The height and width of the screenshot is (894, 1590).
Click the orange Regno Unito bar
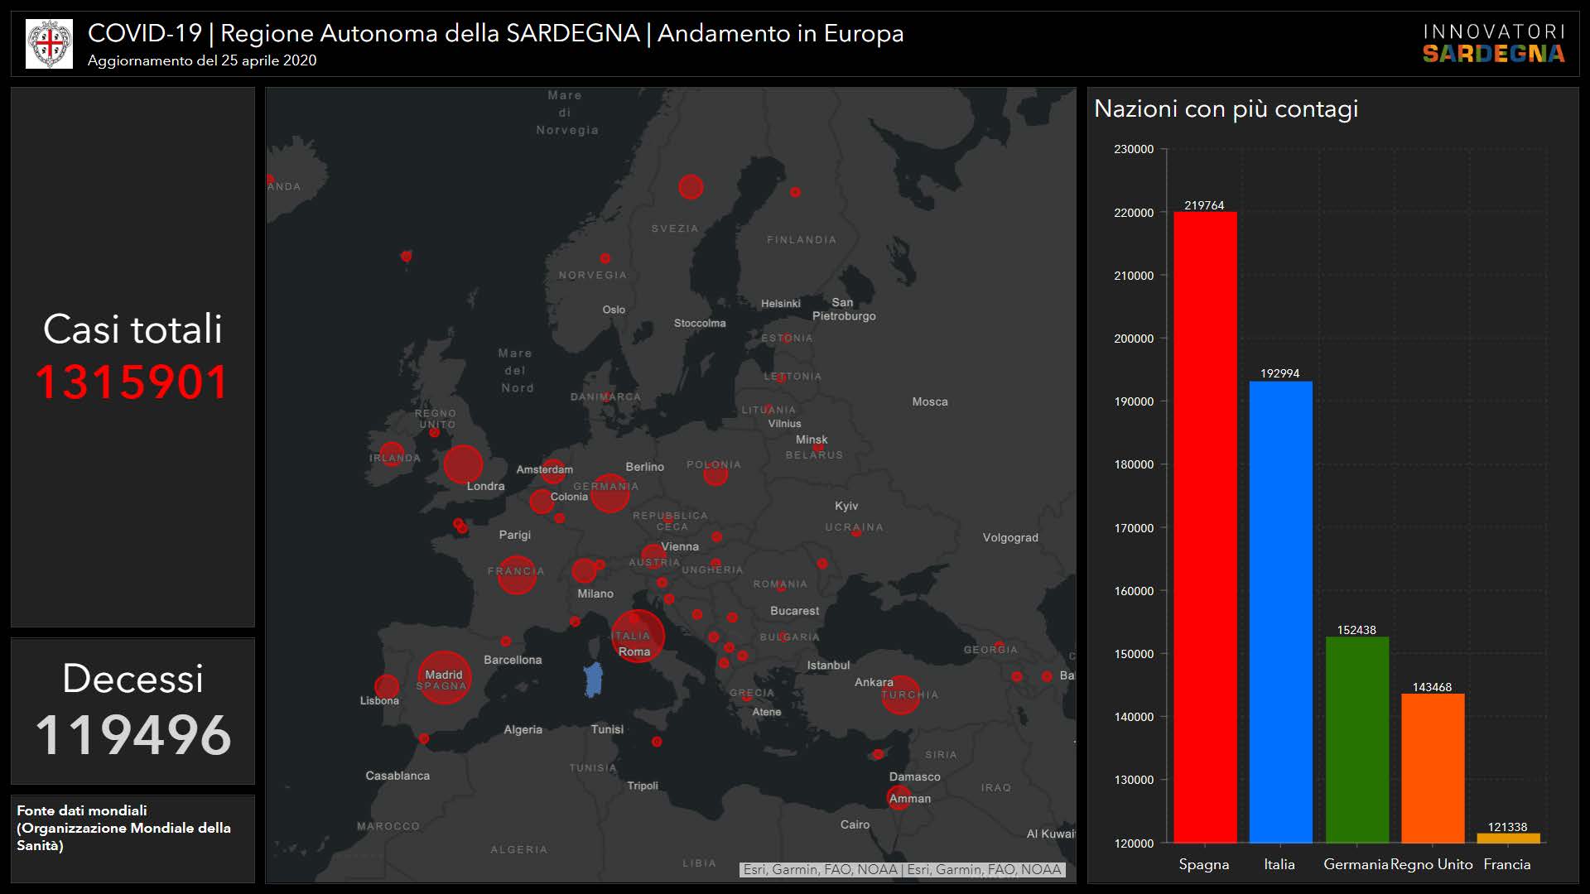(1433, 767)
